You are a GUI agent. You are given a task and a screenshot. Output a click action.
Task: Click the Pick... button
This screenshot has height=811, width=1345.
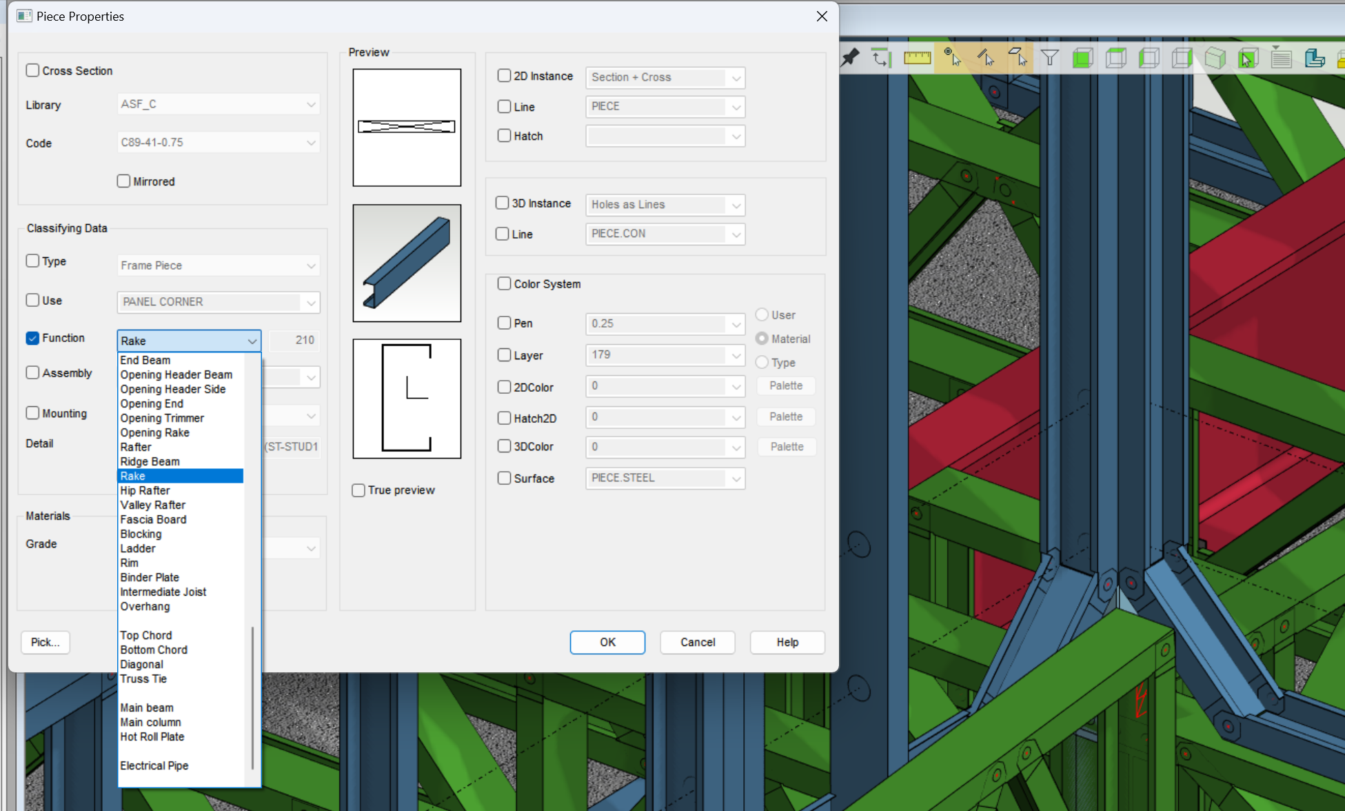tap(45, 642)
